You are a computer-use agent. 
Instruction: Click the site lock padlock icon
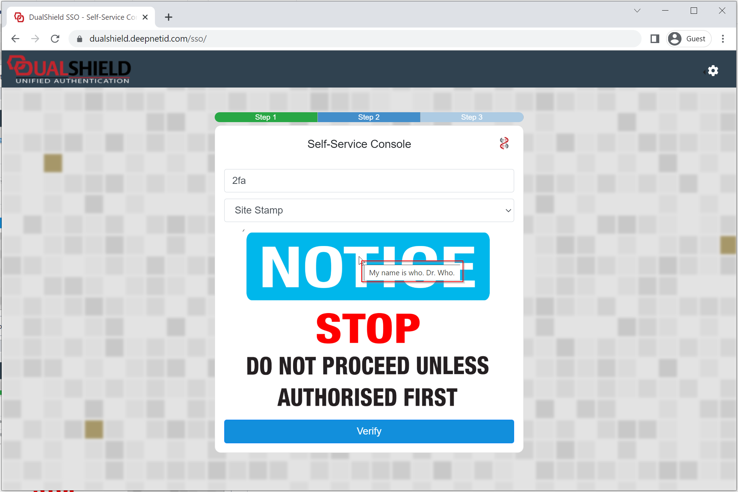80,39
